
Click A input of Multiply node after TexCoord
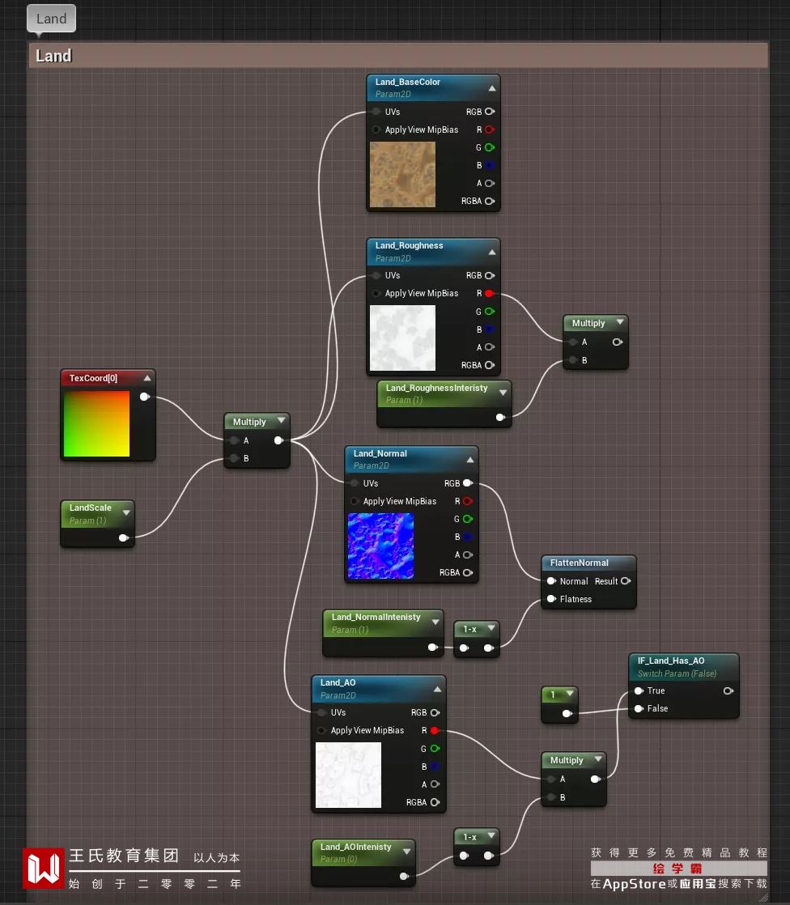(x=234, y=440)
